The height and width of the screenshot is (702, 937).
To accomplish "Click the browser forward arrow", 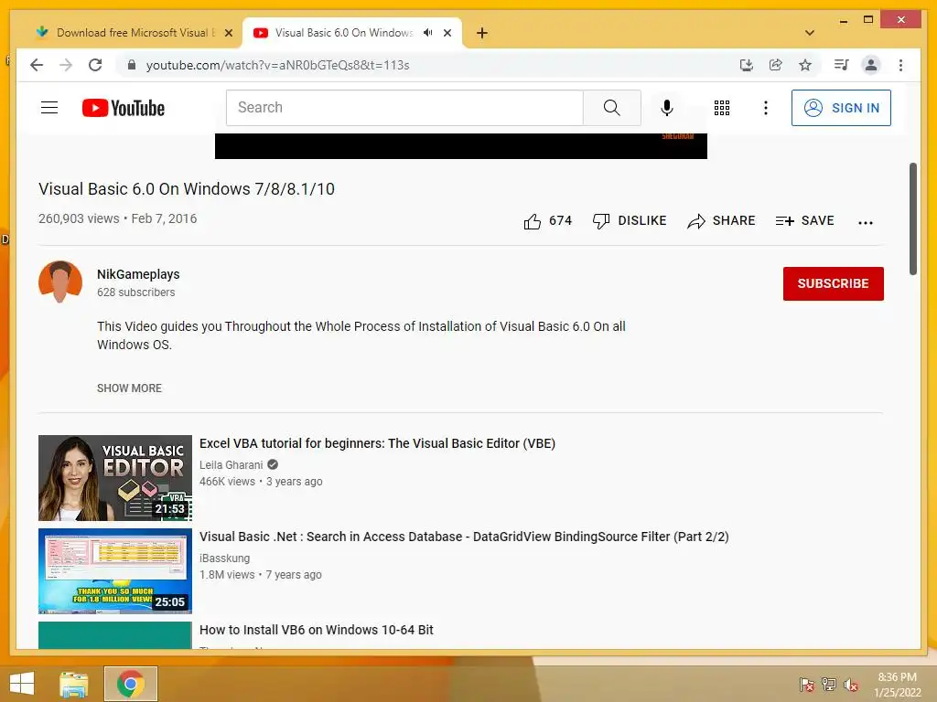I will (x=66, y=65).
